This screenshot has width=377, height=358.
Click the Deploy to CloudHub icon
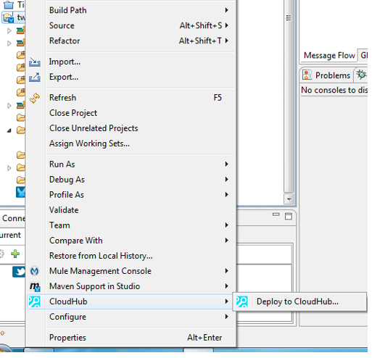(x=241, y=301)
